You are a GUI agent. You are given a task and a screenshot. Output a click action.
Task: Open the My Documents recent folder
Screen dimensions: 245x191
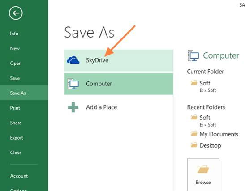[x=219, y=134]
